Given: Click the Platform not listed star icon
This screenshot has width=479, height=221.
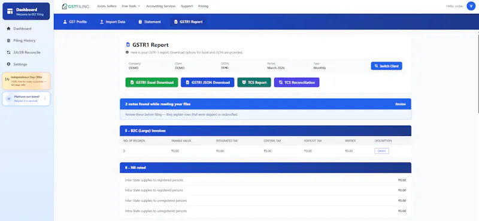Looking at the screenshot, I should coord(9,98).
